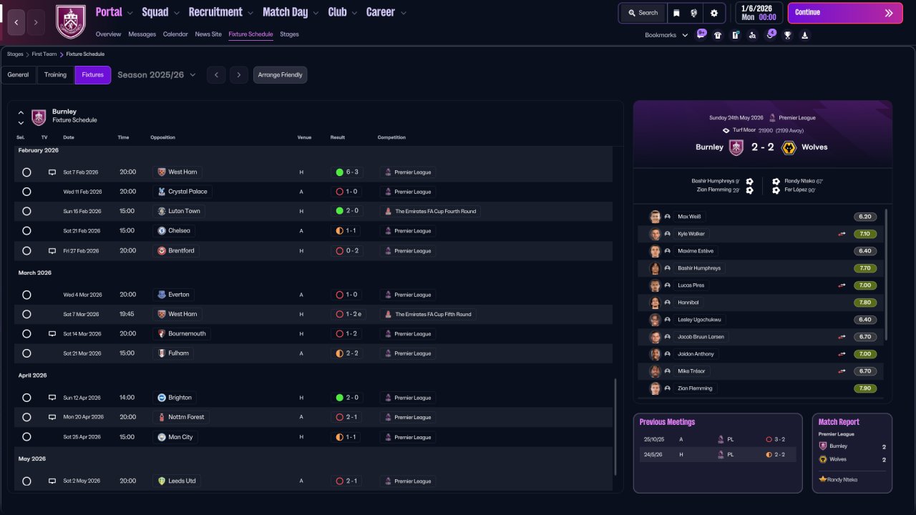Click the Premier League logo in the match header
Screen dimensions: 916x515
pyautogui.click(x=772, y=118)
